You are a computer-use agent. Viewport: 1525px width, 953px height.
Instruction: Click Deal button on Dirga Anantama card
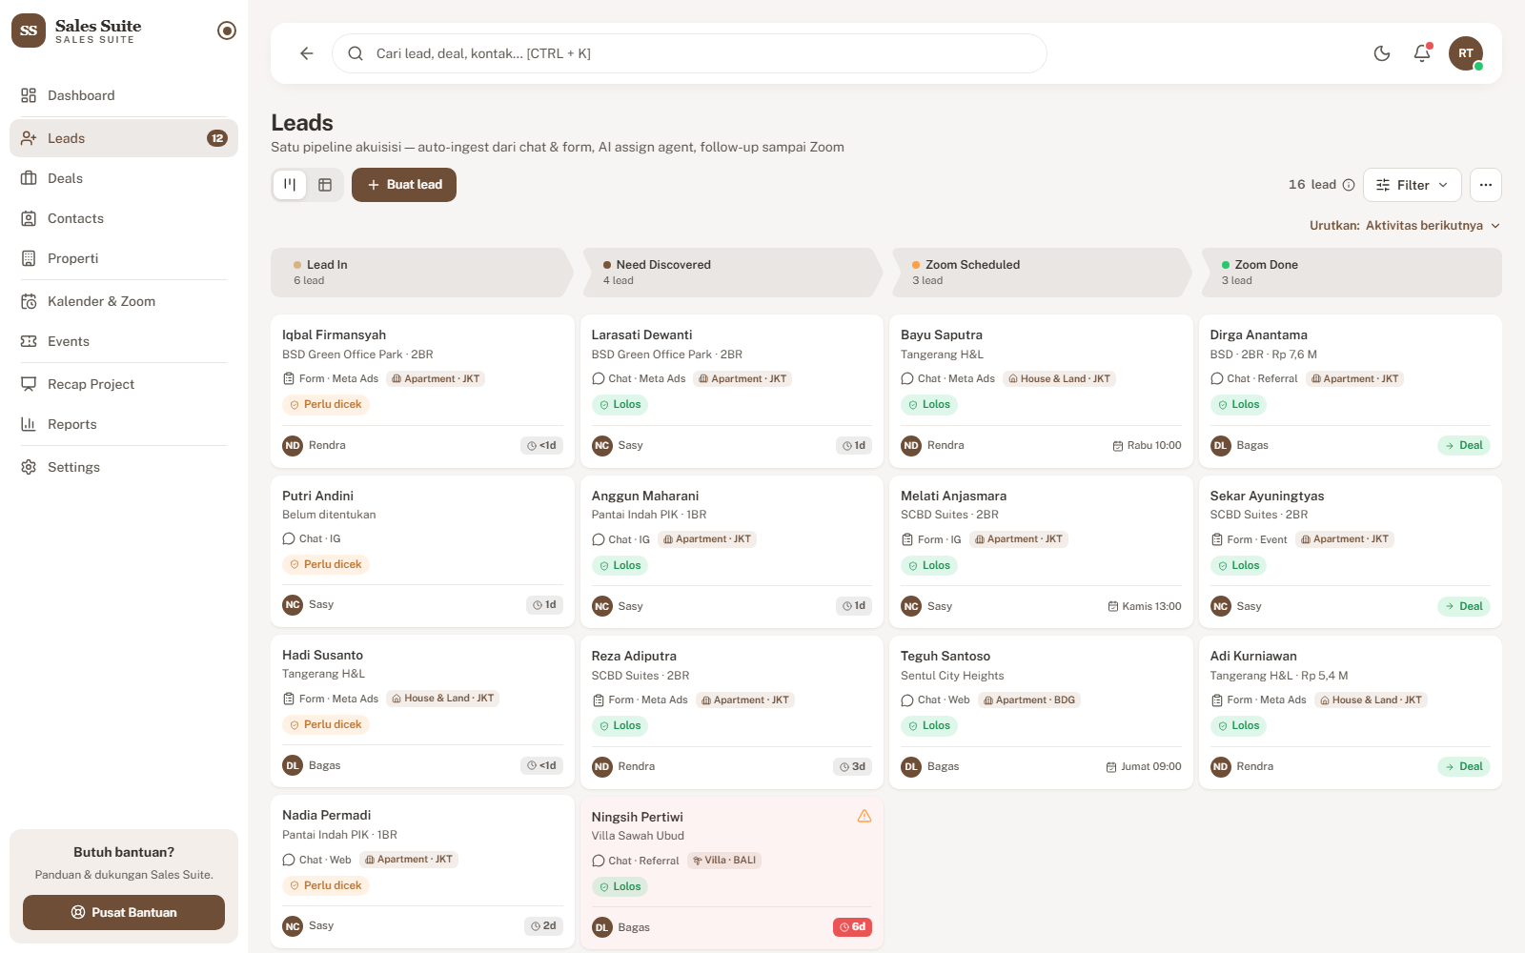coord(1464,445)
